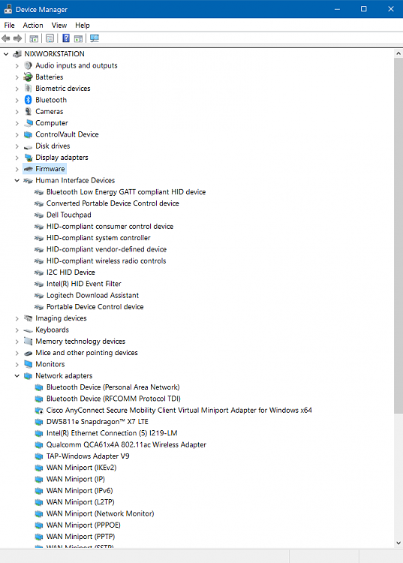Click the Memory technology devices icon
Screen dimensions: 403x563
coord(28,341)
